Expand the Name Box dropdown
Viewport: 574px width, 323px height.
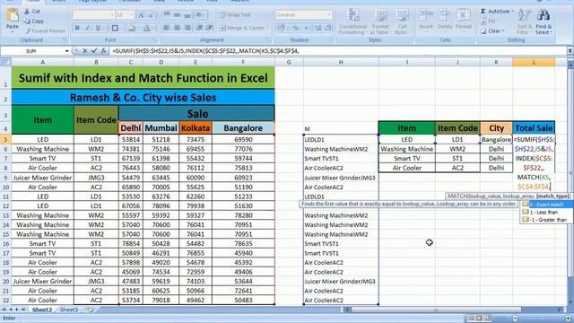coord(66,51)
